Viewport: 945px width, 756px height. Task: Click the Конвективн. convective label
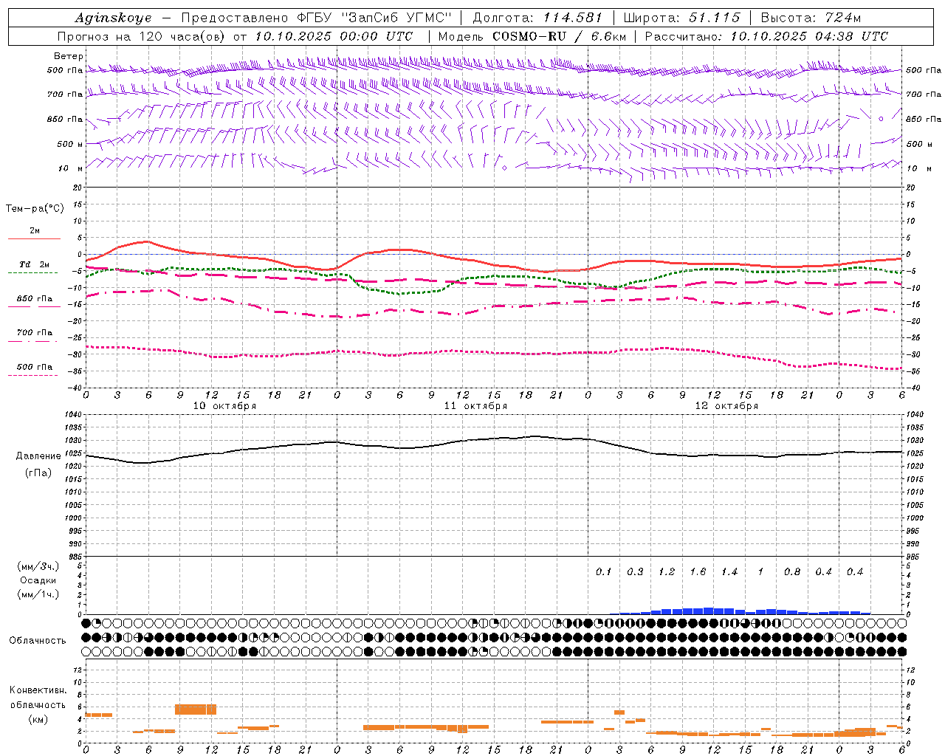point(38,690)
